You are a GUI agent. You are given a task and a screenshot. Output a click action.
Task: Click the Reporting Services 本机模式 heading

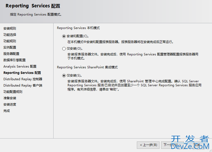78,28
